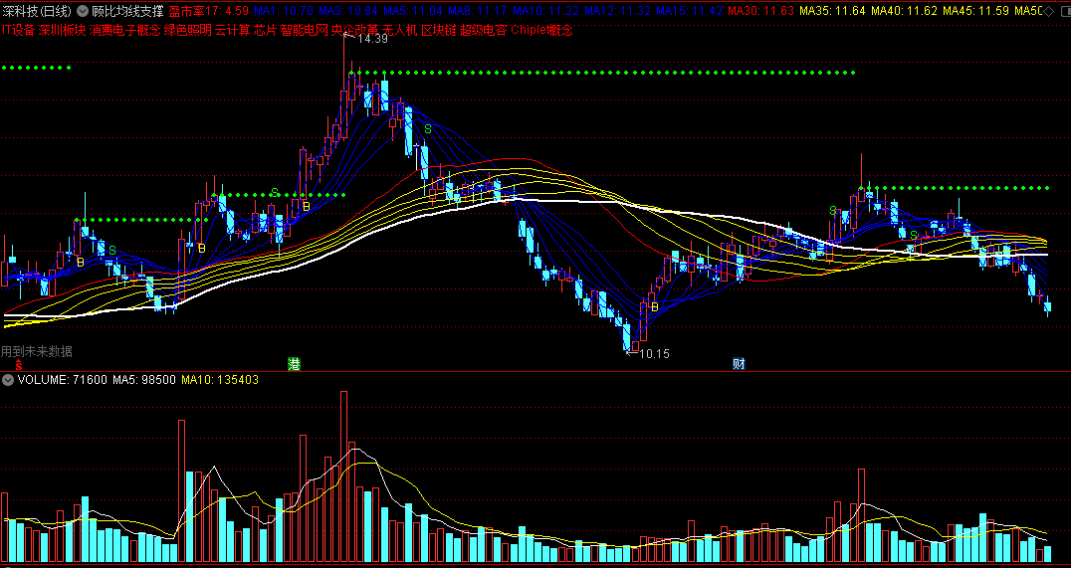Click the volume MA5: 98500 readout

point(144,380)
